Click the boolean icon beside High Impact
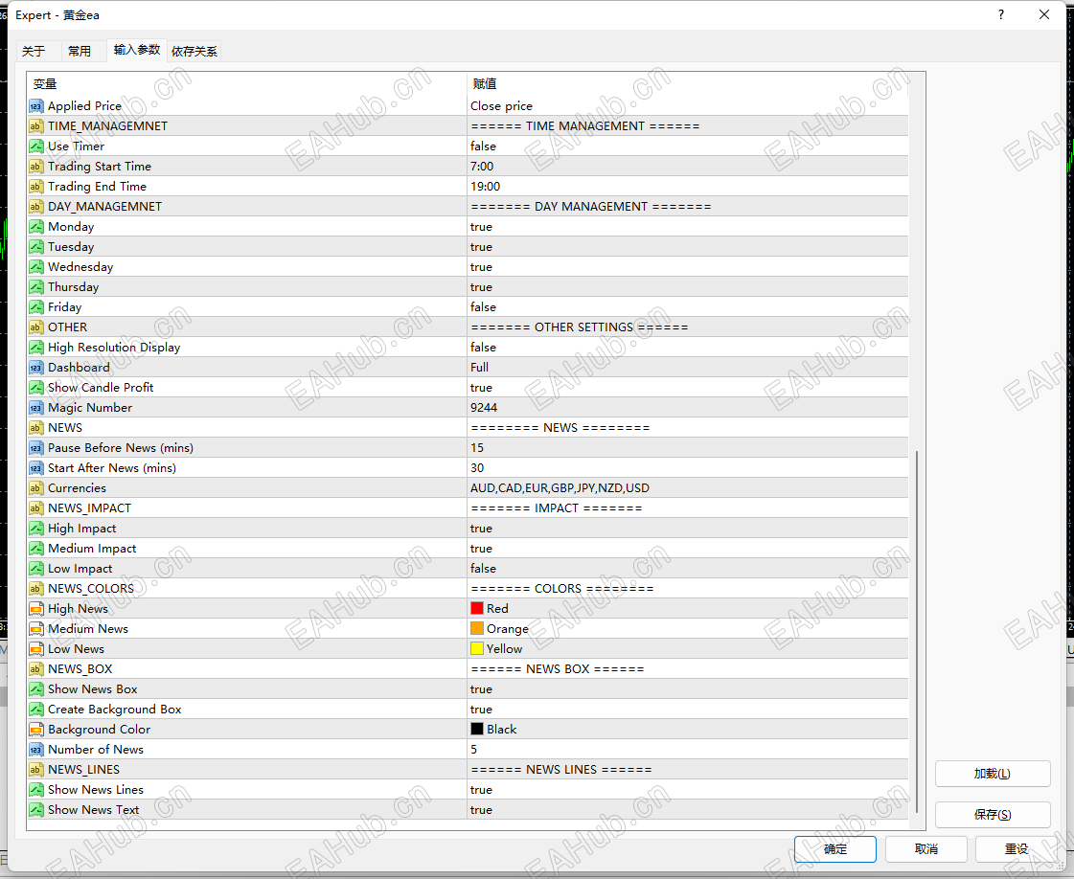Viewport: 1074px width, 879px height. click(x=36, y=529)
